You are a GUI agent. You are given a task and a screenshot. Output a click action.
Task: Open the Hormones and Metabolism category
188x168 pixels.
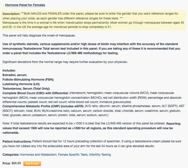point(38,155)
